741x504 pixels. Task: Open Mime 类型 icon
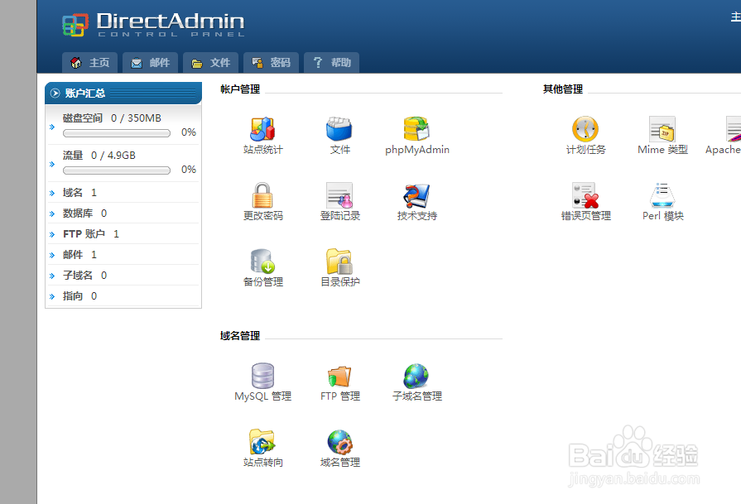pos(662,129)
